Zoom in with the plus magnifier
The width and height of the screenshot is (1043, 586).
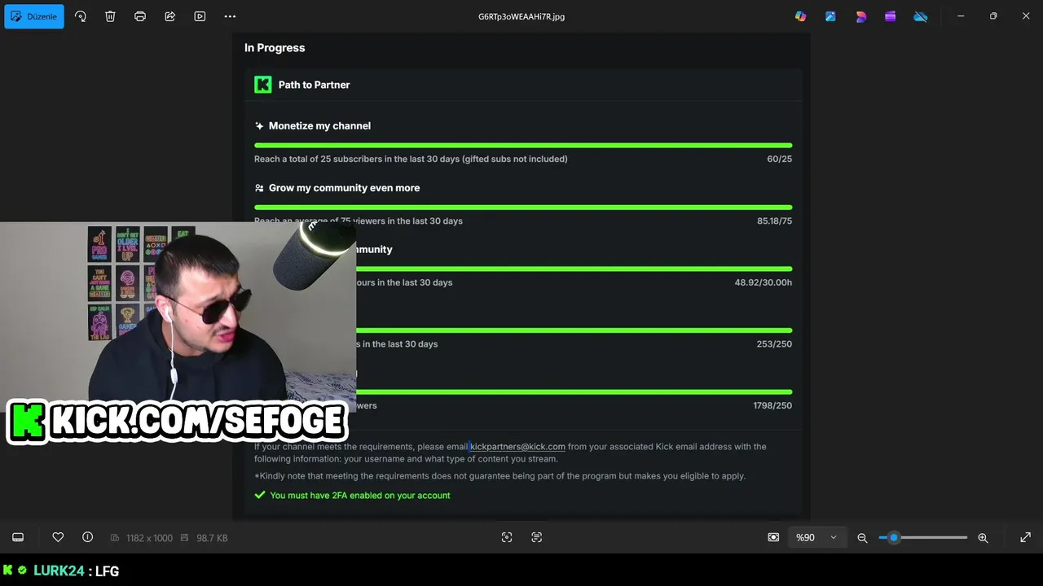(983, 538)
